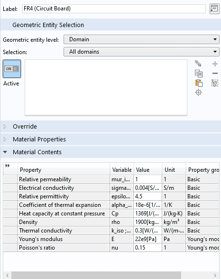Select Heat capacity at constant pressure row

[x=111, y=214]
